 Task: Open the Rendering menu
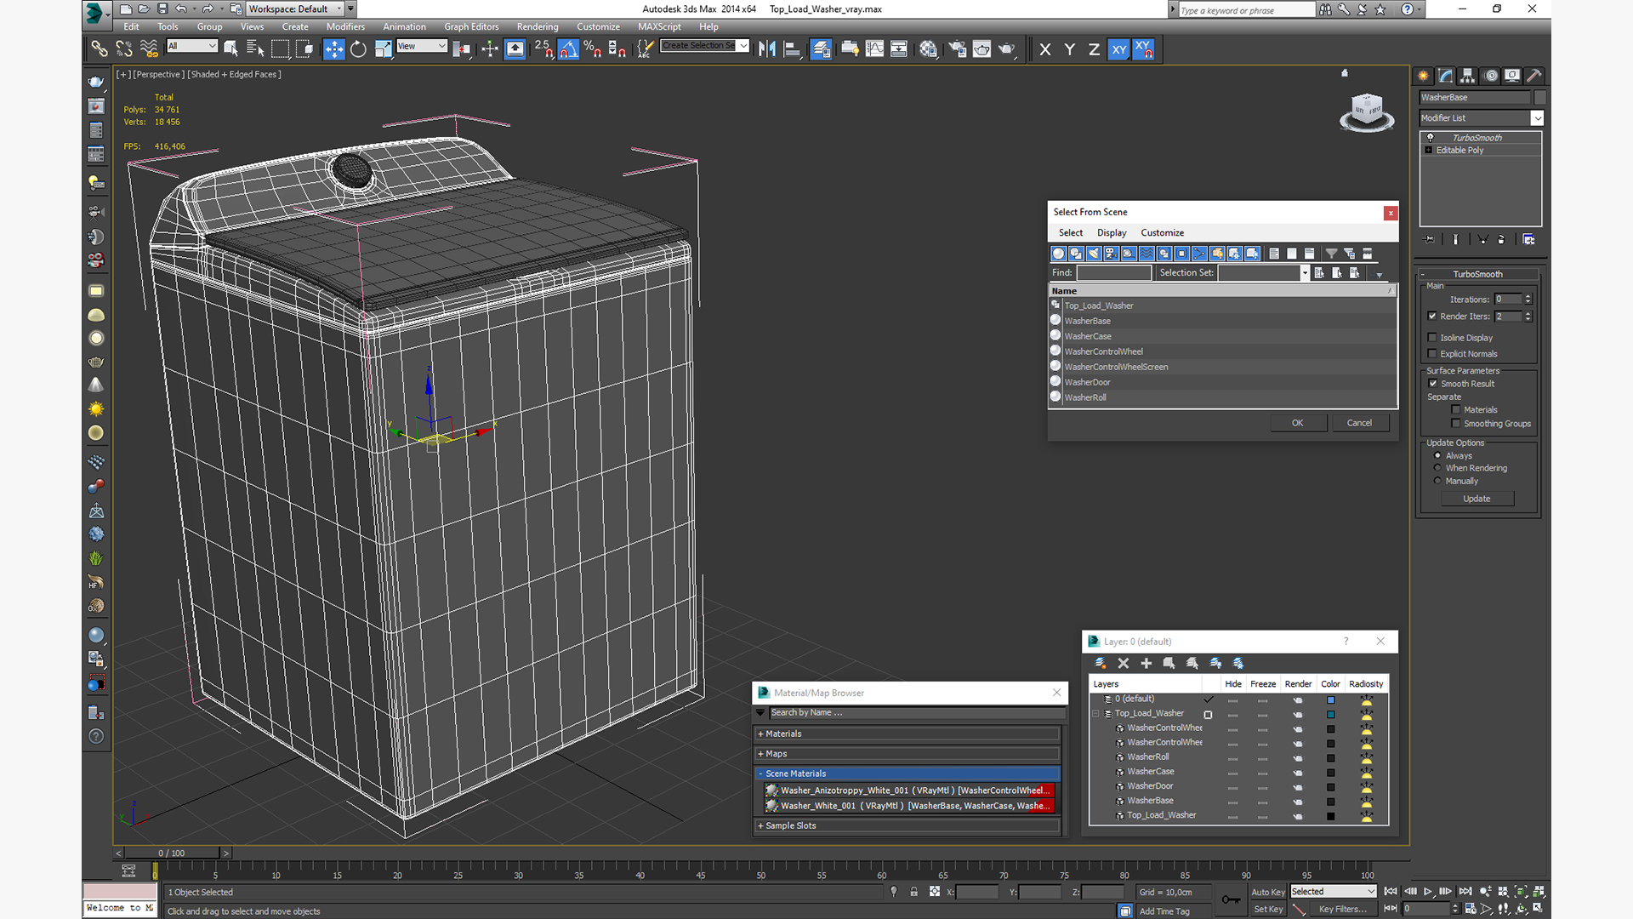pos(538,26)
